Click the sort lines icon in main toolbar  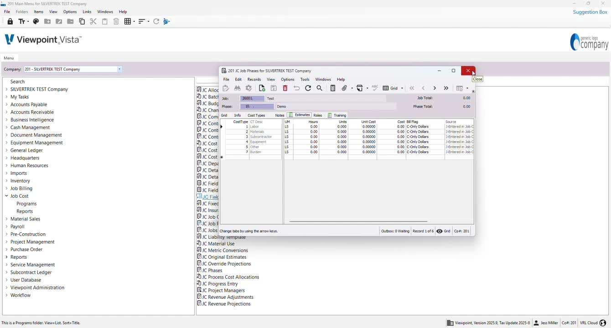pyautogui.click(x=141, y=21)
